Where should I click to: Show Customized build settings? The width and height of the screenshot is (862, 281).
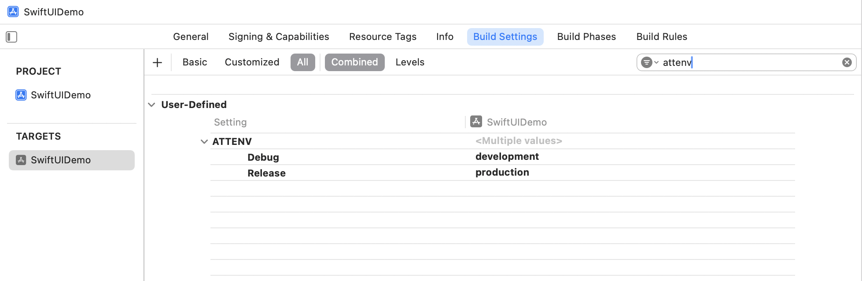click(252, 62)
